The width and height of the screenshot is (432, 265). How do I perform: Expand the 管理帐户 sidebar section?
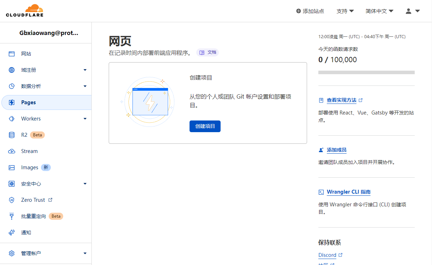(x=85, y=253)
